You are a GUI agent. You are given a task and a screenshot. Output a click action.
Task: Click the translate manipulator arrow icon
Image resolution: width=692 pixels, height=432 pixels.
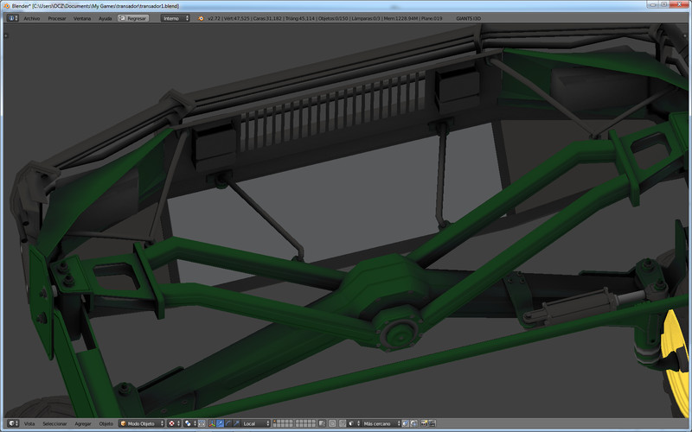pyautogui.click(x=221, y=423)
